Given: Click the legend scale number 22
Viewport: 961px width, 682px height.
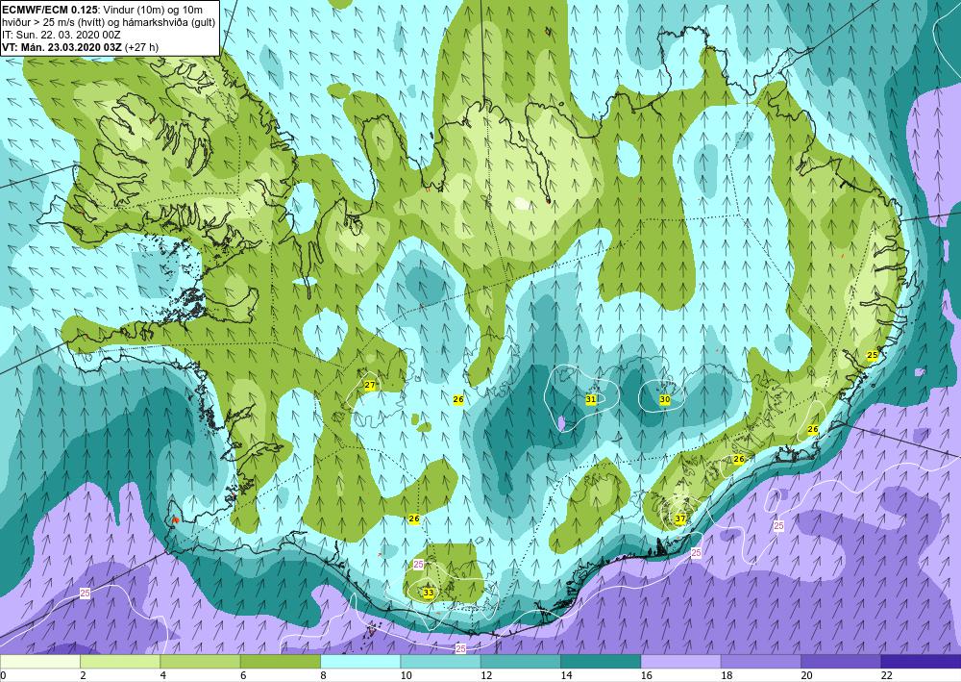Looking at the screenshot, I should 886,675.
